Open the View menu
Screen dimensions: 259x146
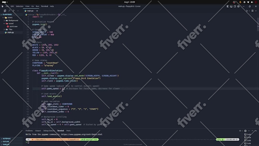point(27,6)
